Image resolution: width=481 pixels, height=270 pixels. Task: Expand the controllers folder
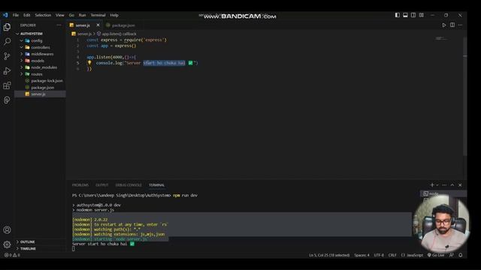tap(40, 47)
